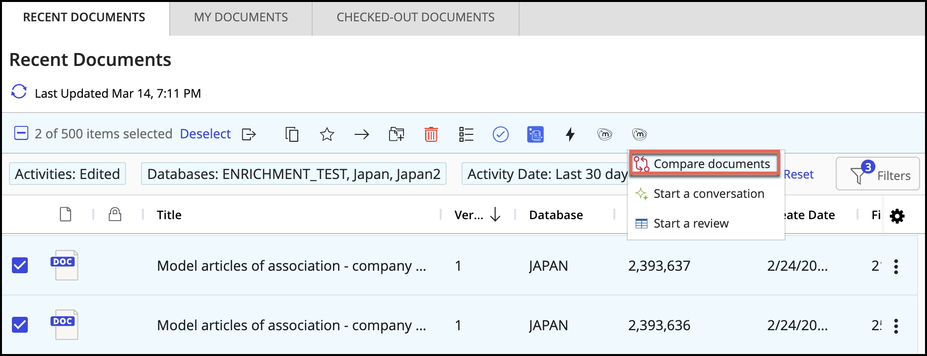Click the blue circled checkmark icon
927x356 pixels.
click(500, 134)
